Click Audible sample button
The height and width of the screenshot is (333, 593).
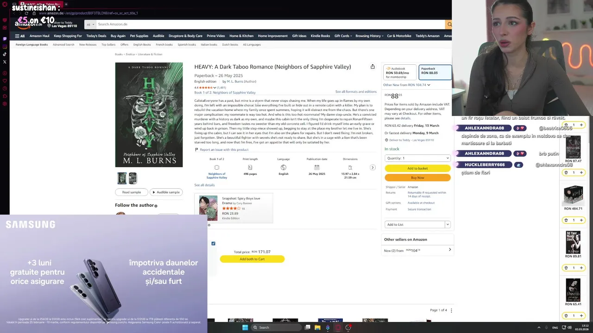point(166,192)
